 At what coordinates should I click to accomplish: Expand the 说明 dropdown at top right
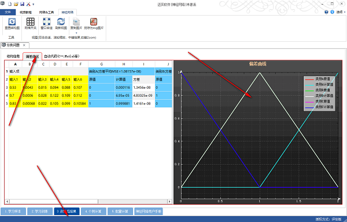pos(341,12)
